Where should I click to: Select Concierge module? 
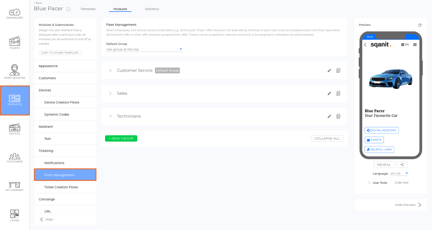coord(65,199)
